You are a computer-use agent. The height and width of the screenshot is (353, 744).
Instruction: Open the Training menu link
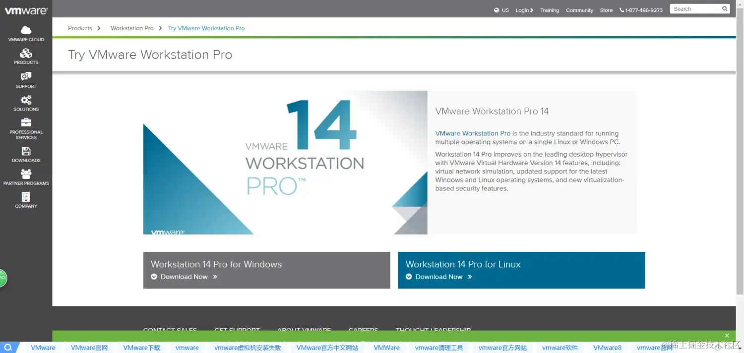(550, 10)
